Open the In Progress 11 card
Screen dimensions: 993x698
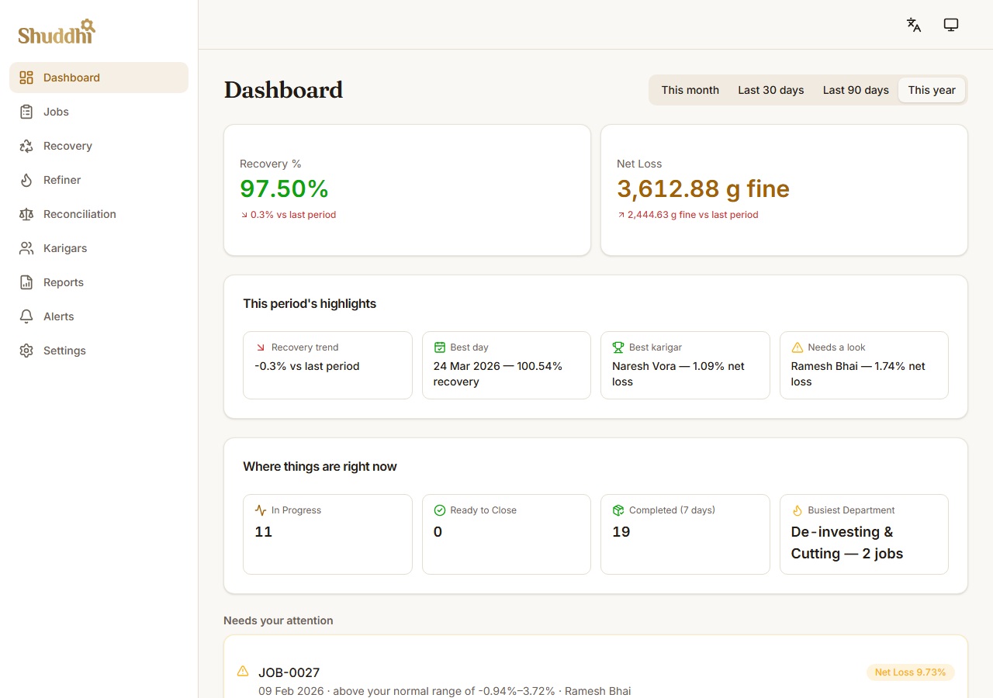coord(327,534)
